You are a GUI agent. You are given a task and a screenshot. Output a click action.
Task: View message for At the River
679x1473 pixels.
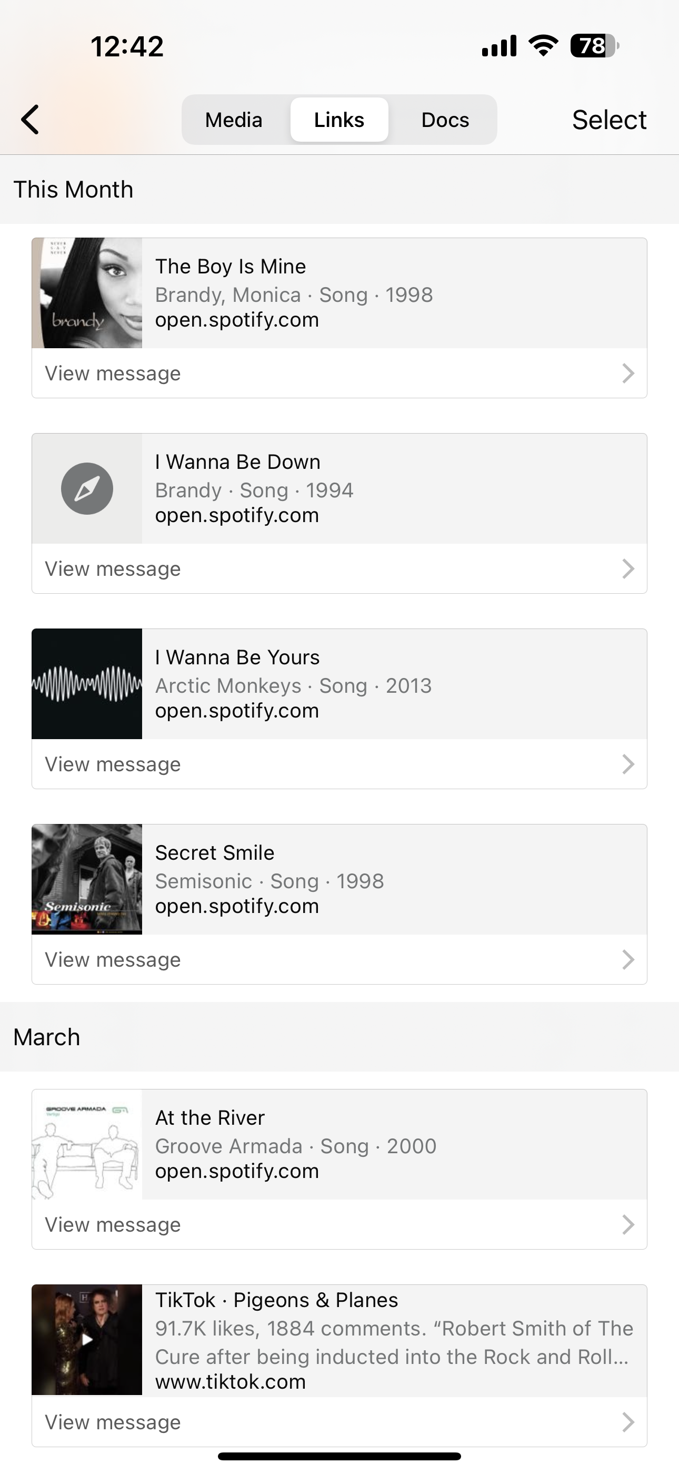click(113, 1225)
